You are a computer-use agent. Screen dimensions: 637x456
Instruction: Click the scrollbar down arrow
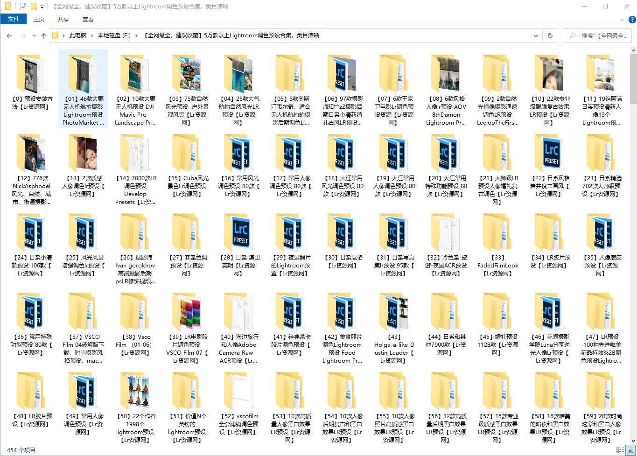(x=633, y=441)
